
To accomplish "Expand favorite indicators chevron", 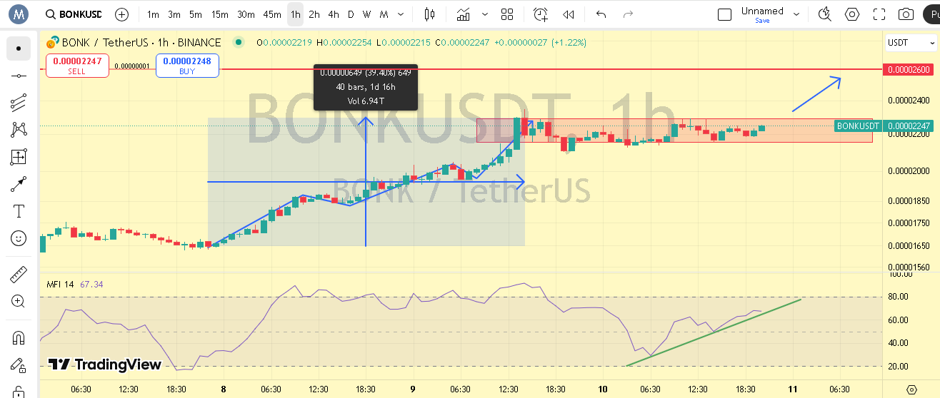I will 486,14.
